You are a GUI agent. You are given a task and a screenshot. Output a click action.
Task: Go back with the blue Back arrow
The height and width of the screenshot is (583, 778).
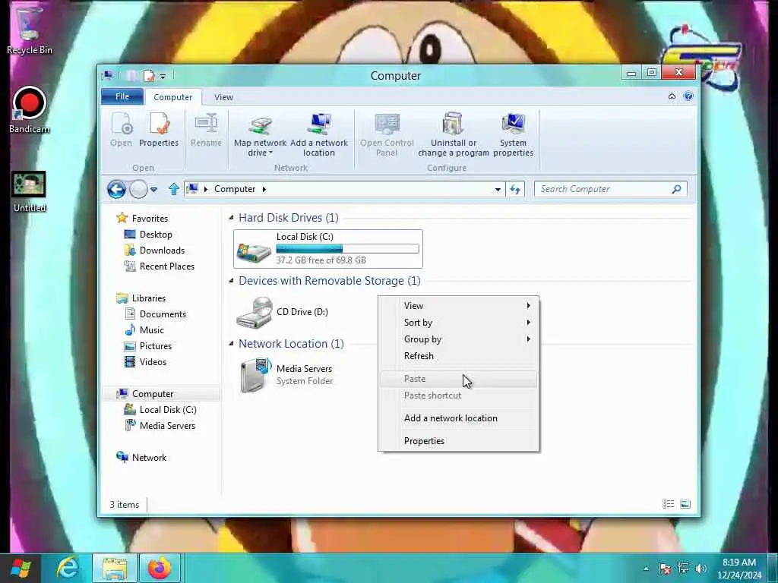(x=116, y=189)
